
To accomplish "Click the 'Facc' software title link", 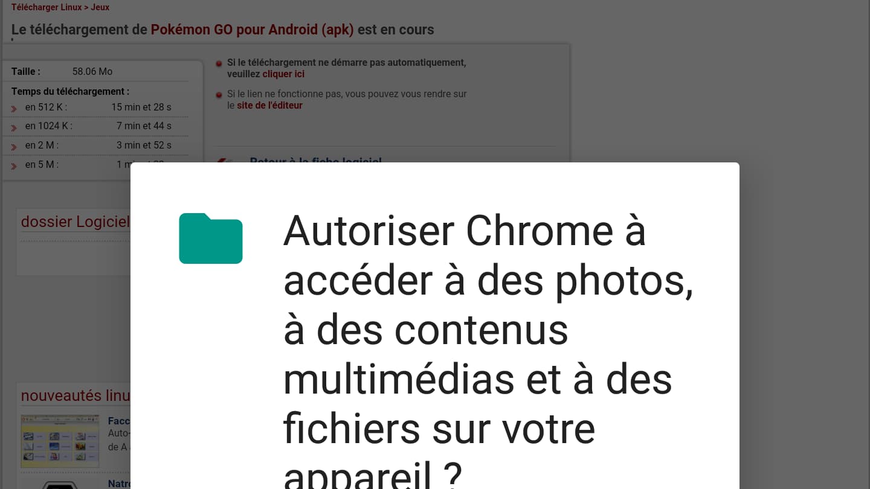I will [x=119, y=421].
